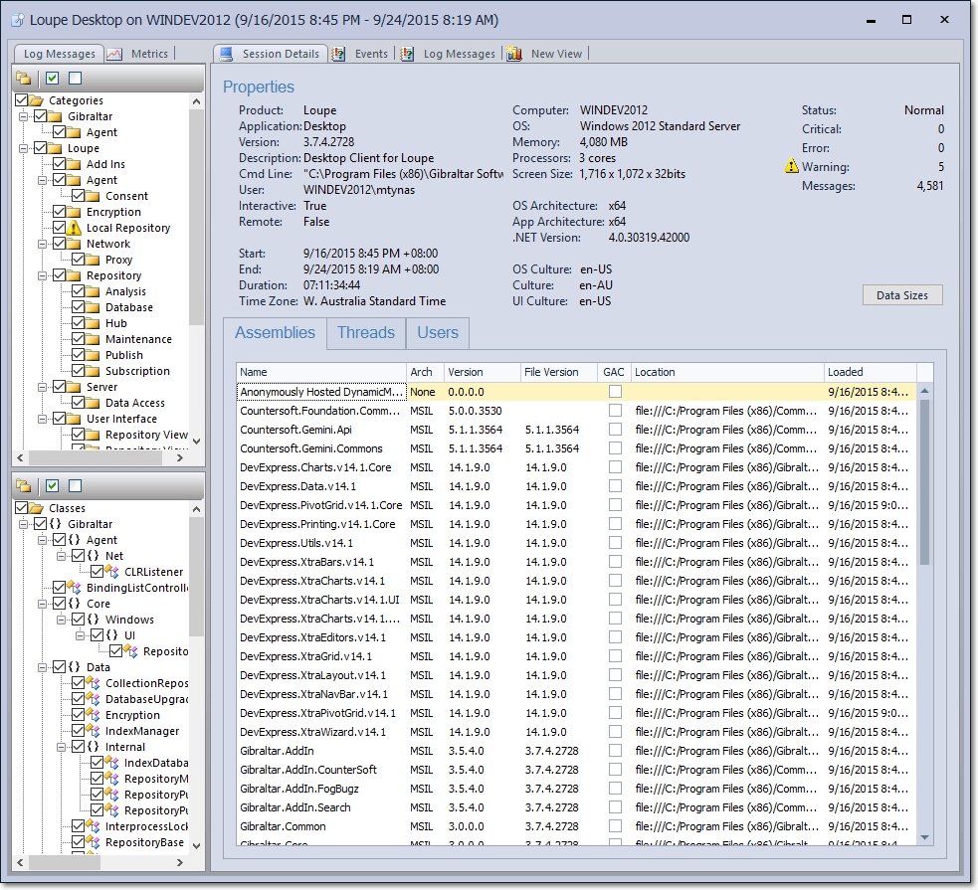Open the New View tab

tap(556, 54)
